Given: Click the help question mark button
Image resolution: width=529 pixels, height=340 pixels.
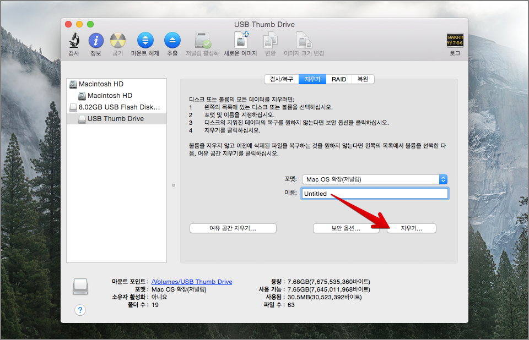Looking at the screenshot, I should (x=80, y=310).
